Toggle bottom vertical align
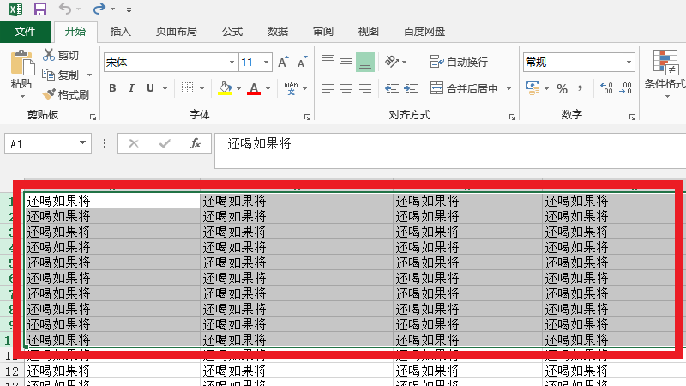Screen dimensions: 686x386 [x=365, y=62]
